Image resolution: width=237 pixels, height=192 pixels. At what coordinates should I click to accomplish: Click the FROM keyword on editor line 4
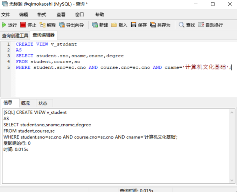22,62
